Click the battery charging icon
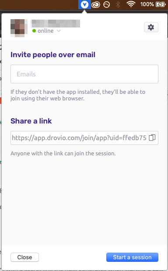Image resolution: width=168 pixels, height=271 pixels. pyautogui.click(x=161, y=4)
